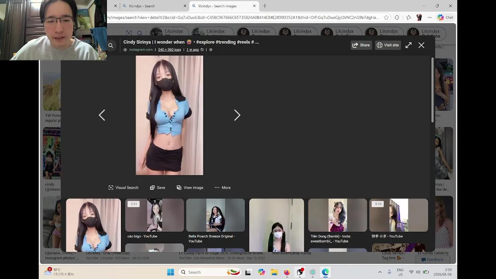Viewport: 496px width, 279px height.
Task: Open the browser extensions icon
Action: [397, 17]
